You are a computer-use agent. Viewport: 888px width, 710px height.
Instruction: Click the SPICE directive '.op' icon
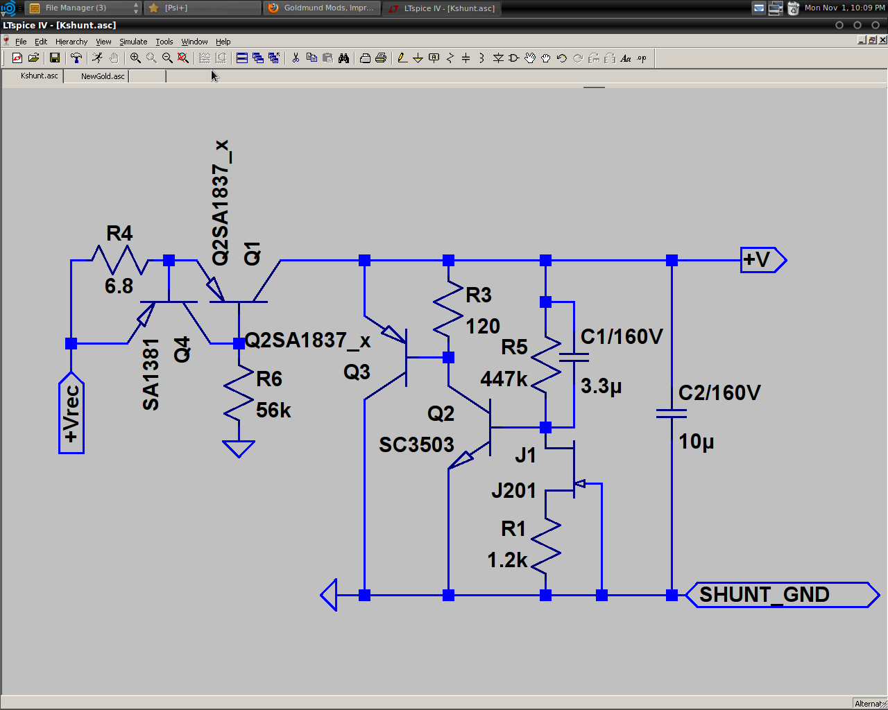[642, 58]
